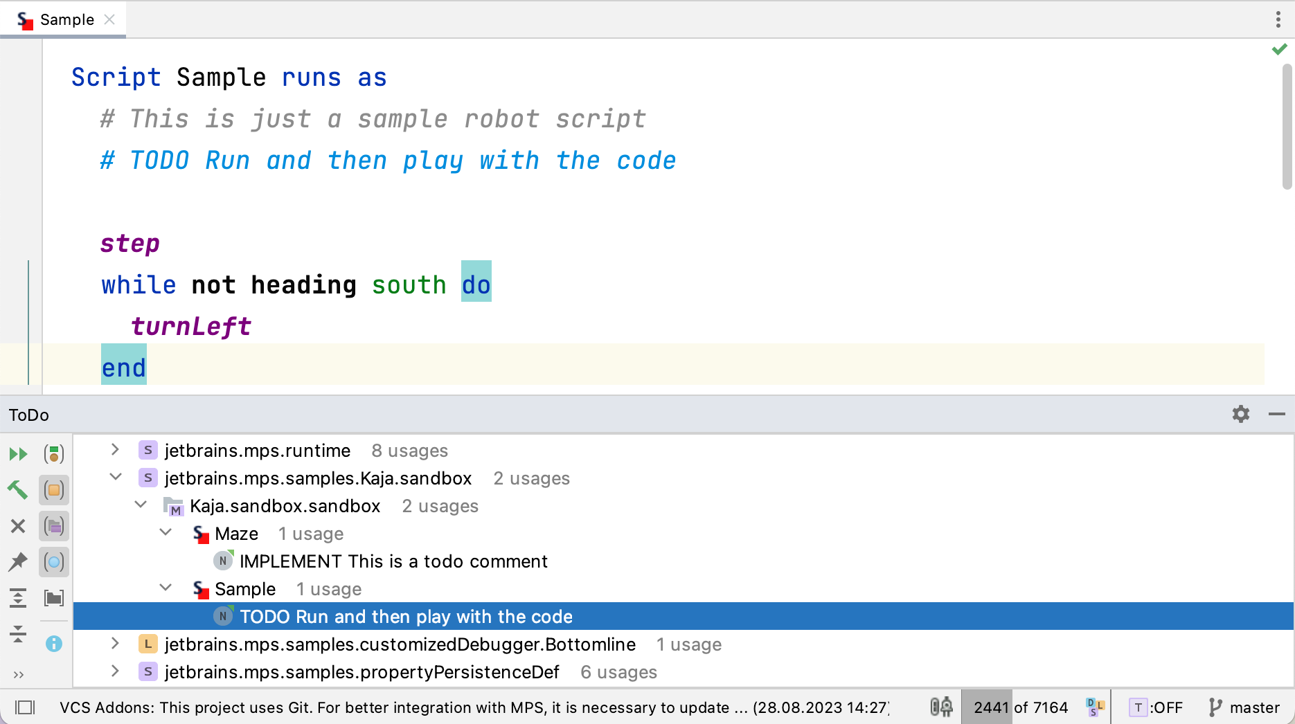Screen dimensions: 1295x724
Task: Expand jetbrains.mps.samples.propertyPersistenceDef node
Action: click(115, 671)
